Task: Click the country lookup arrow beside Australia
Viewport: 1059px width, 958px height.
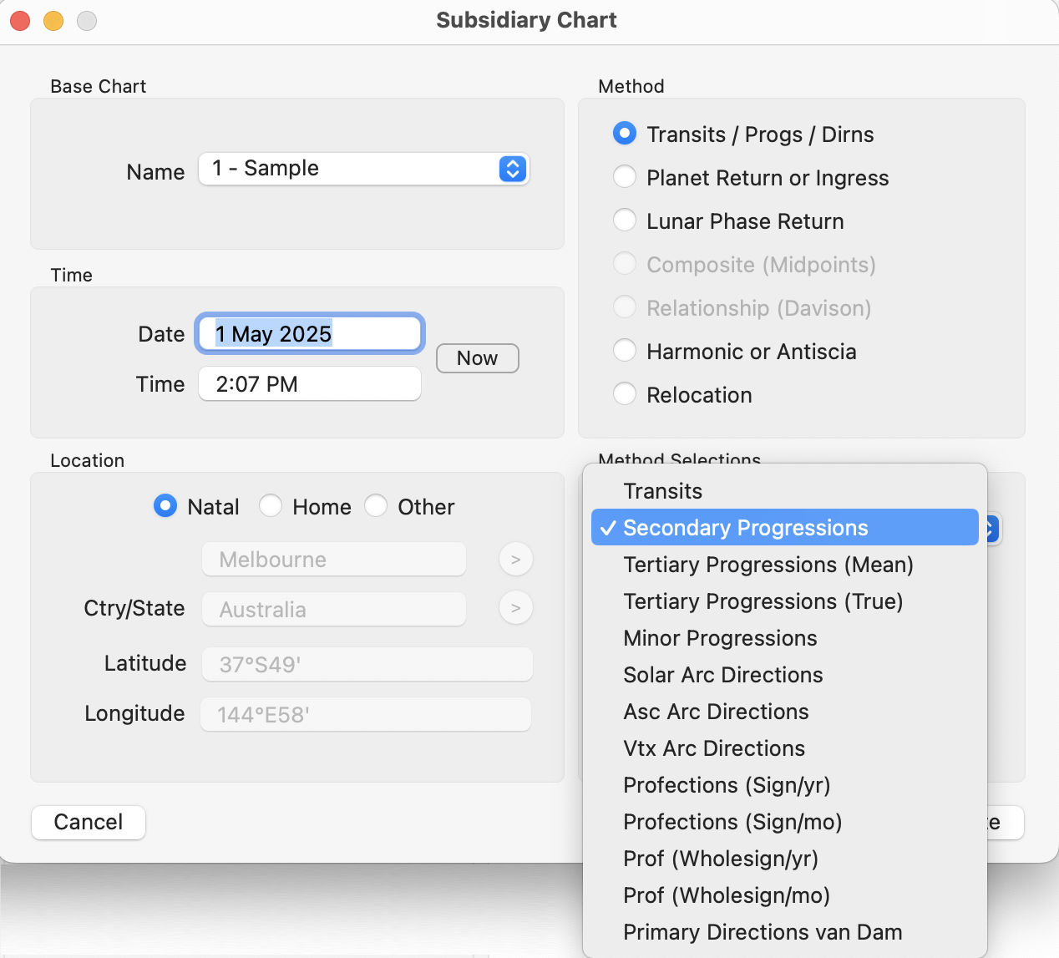Action: pos(515,608)
